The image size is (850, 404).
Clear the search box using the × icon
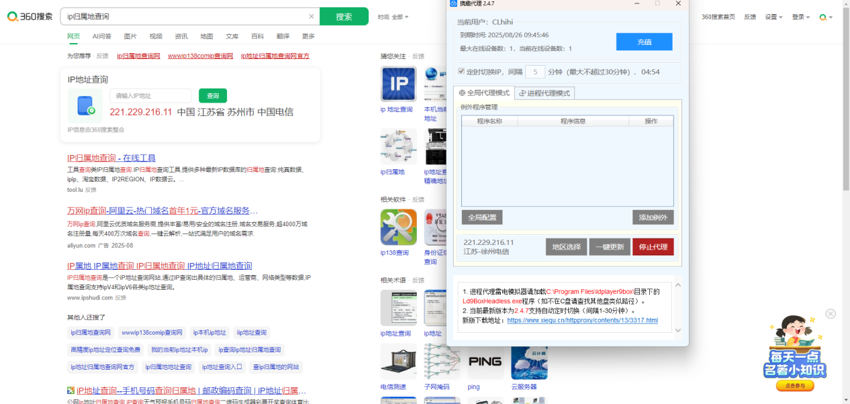[311, 16]
